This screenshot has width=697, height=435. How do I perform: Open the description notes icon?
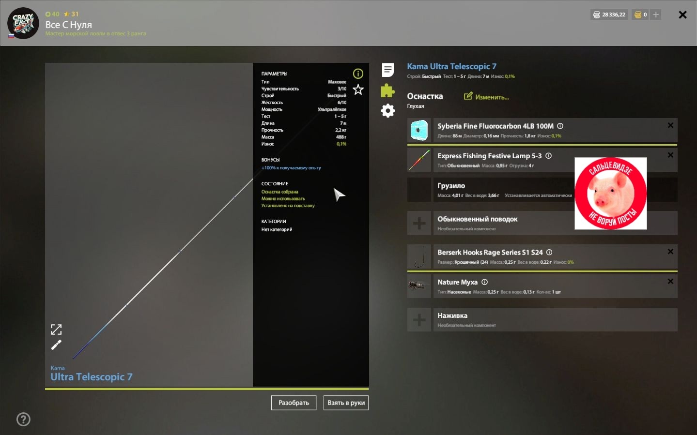click(388, 70)
